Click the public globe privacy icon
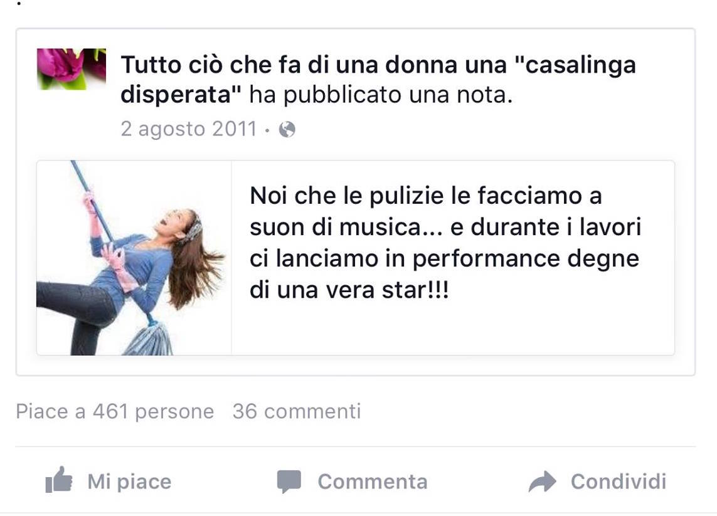 pyautogui.click(x=287, y=130)
